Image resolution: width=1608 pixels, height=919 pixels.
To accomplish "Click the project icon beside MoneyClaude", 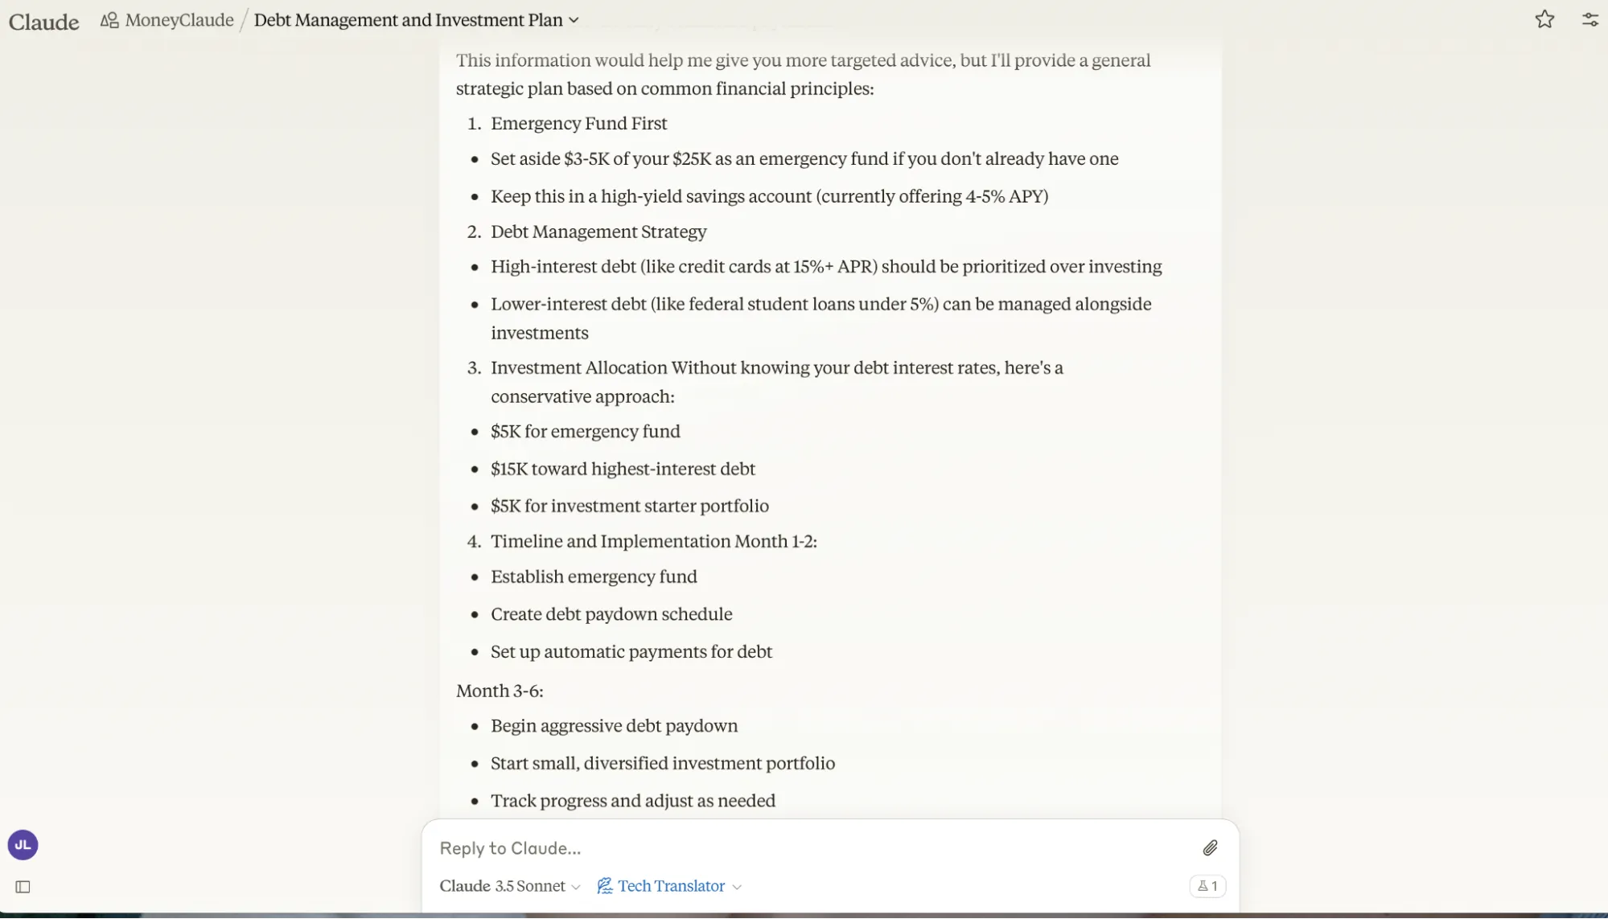I will (x=109, y=20).
